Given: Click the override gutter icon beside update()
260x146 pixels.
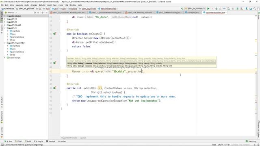Looking at the screenshot, I should pyautogui.click(x=54, y=88).
